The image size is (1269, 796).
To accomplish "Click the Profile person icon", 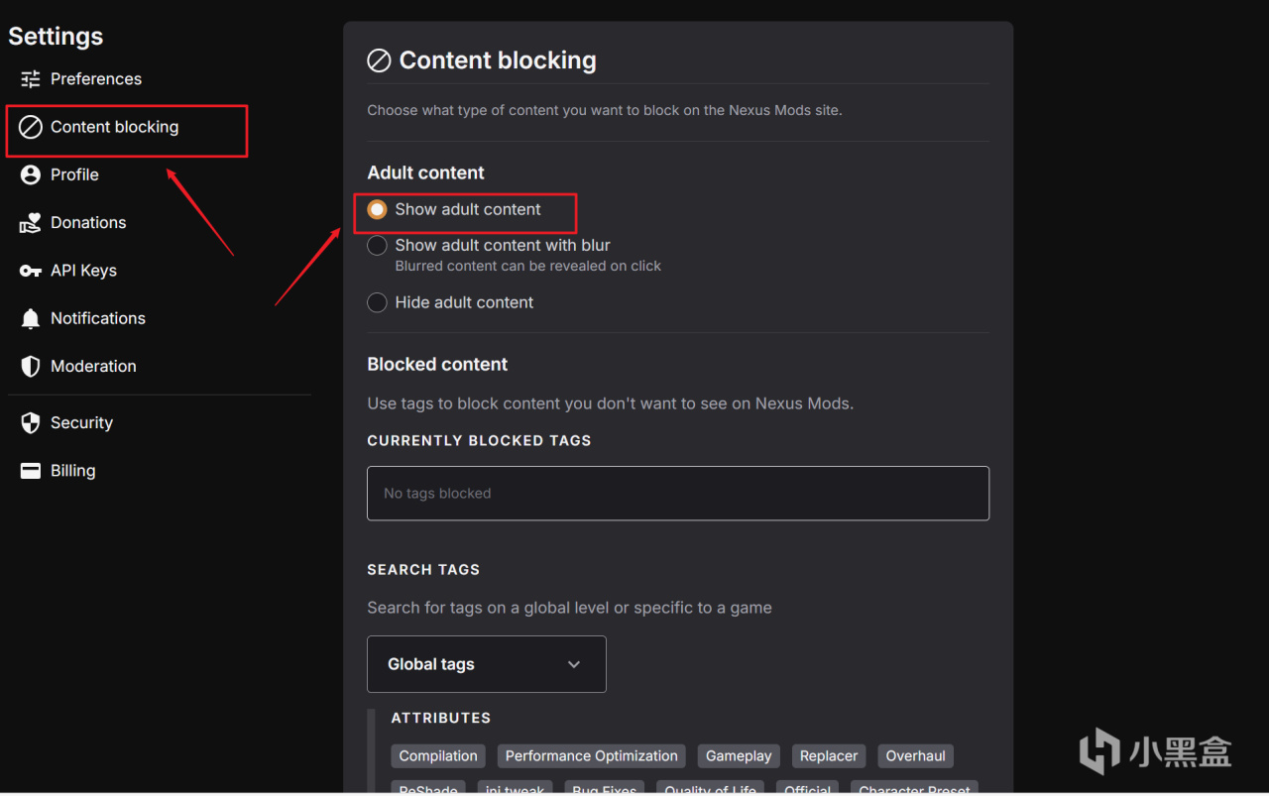I will [x=31, y=174].
